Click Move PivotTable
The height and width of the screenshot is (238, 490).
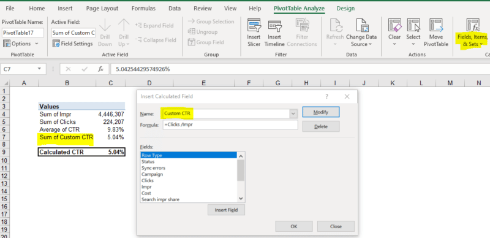[x=436, y=33]
